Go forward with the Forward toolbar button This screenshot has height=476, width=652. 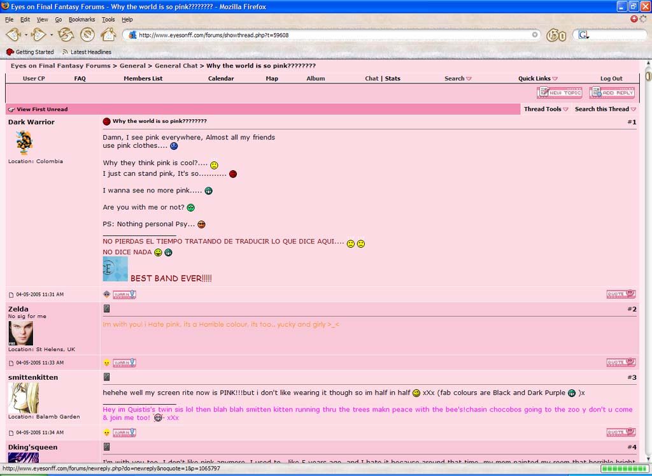pyautogui.click(x=38, y=34)
